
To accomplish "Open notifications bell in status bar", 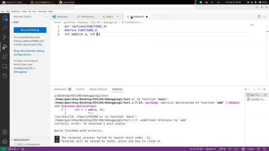I will [x=264, y=149].
